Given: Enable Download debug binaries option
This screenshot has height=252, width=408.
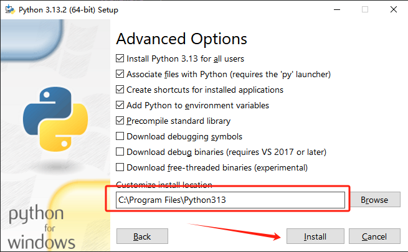Looking at the screenshot, I should (120, 152).
